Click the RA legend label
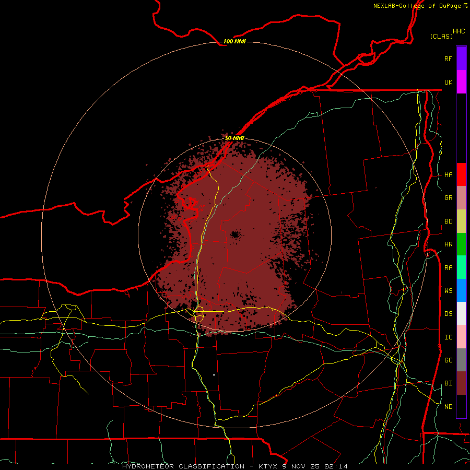Image resolution: width=470 pixels, height=470 pixels. pos(448,268)
